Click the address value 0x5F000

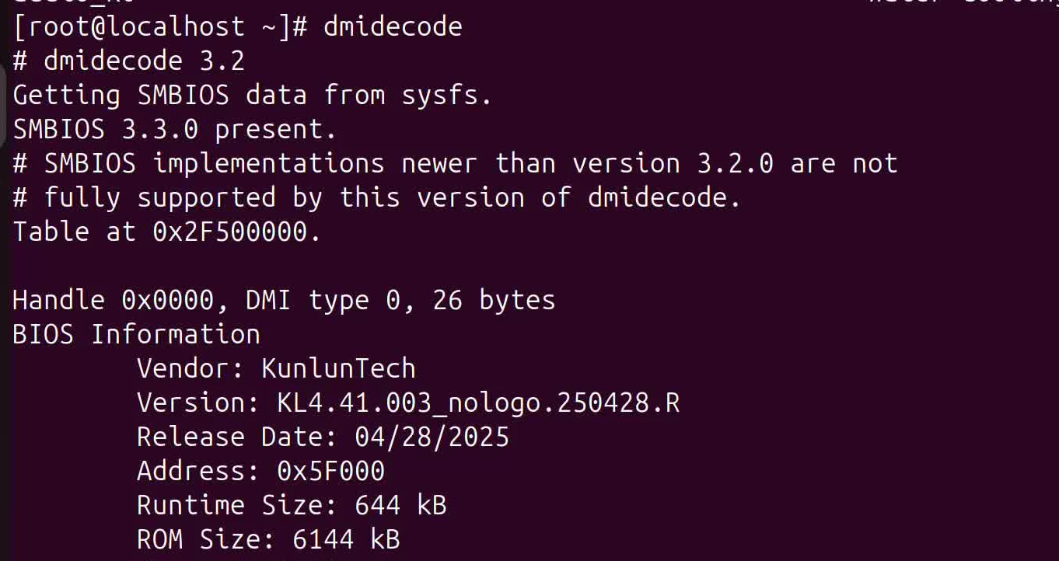(330, 471)
